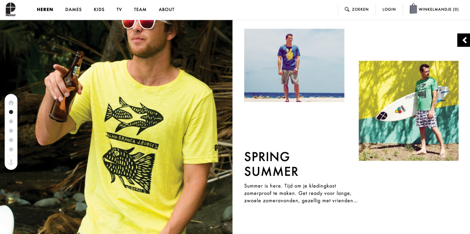The image size is (470, 234).
Task: Open the shopping bag icon
Action: click(413, 9)
